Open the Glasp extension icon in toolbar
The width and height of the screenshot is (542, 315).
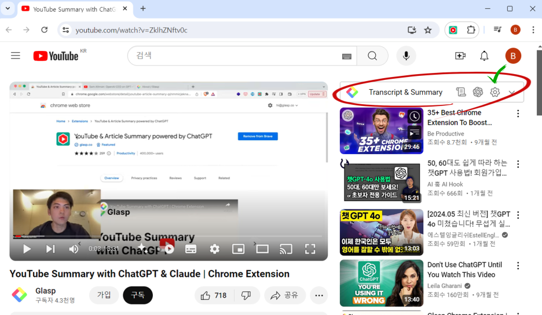coord(453,30)
